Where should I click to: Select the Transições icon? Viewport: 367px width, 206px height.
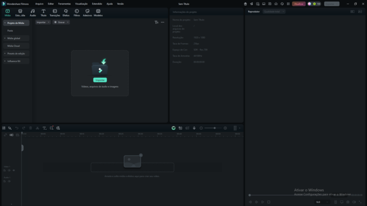coord(55,12)
